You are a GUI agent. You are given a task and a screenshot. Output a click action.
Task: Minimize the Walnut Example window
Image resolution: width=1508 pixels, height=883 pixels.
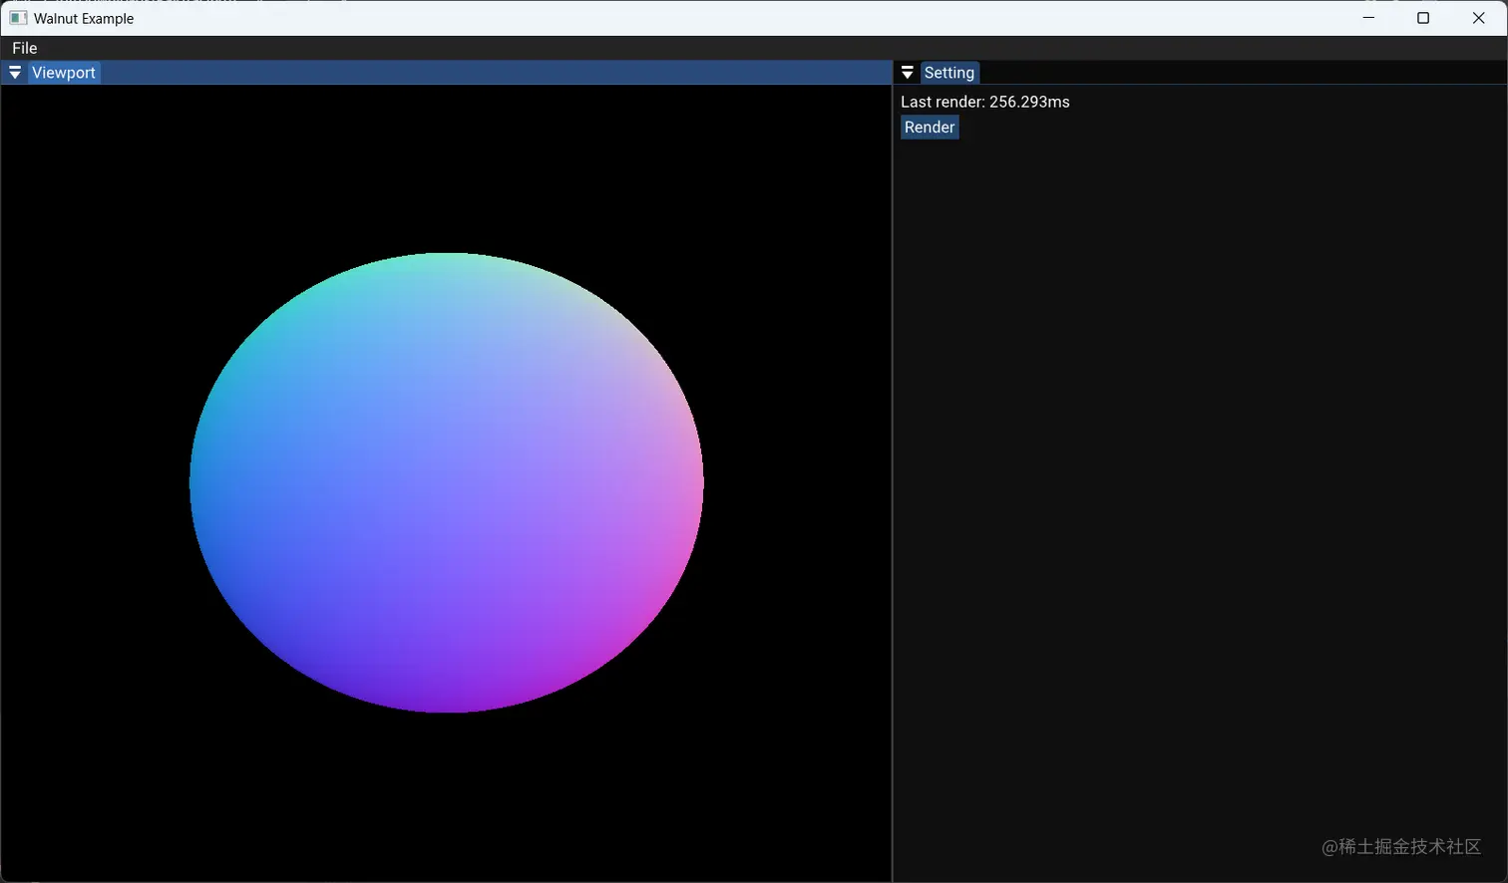coord(1368,18)
